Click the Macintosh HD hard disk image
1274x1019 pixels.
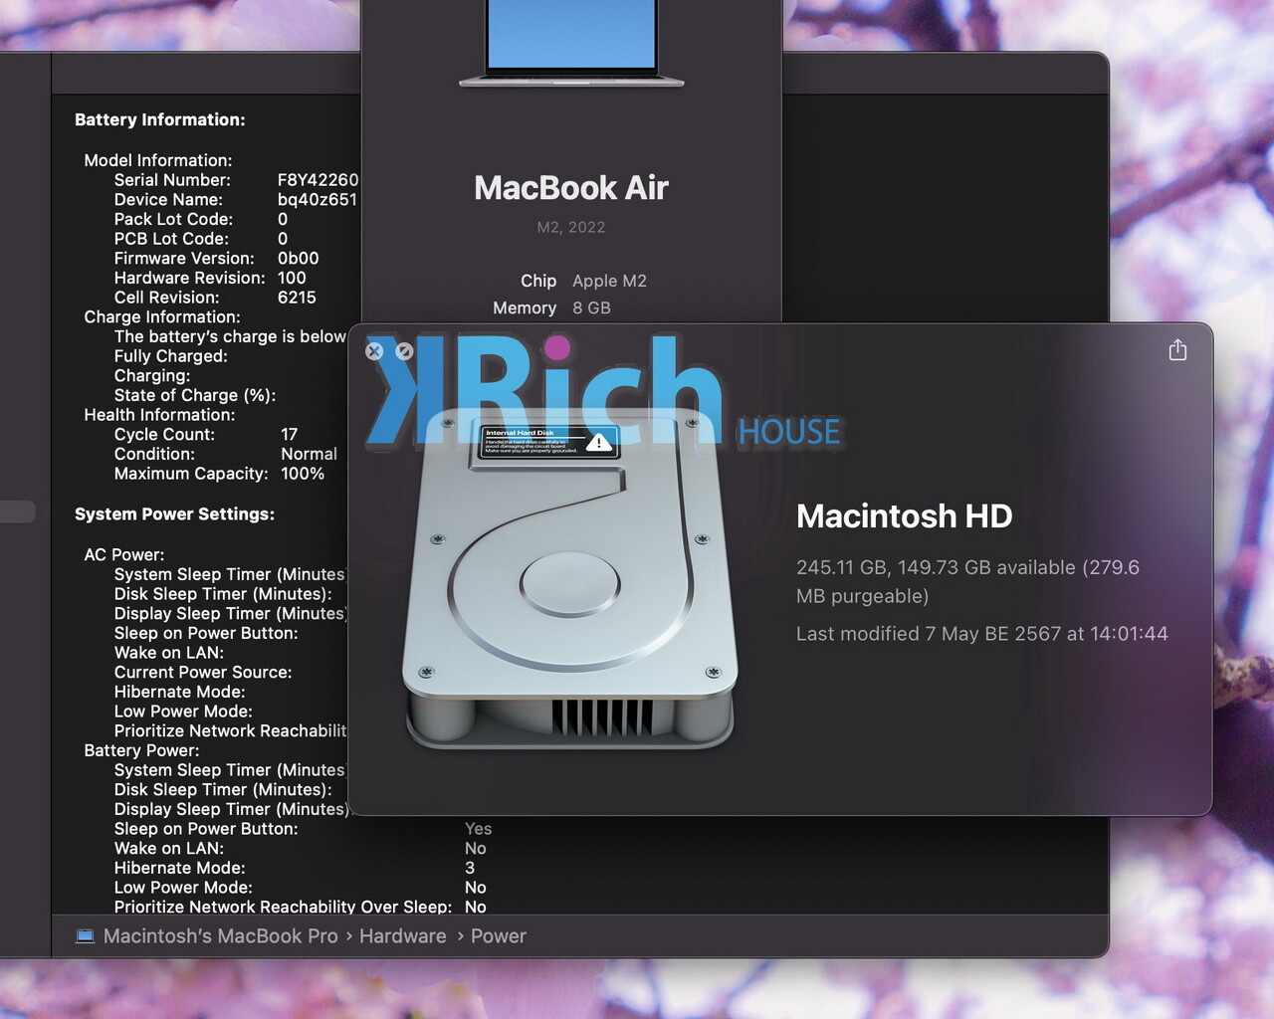[569, 577]
